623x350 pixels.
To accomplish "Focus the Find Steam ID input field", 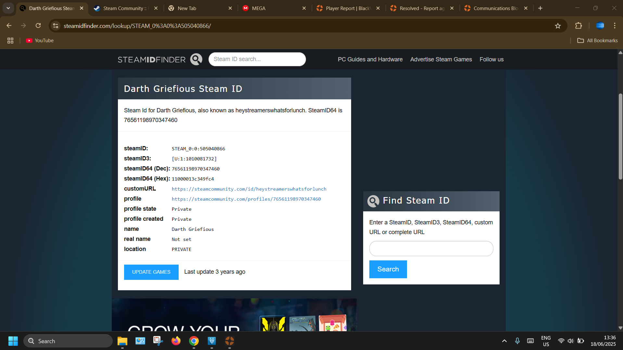I will (x=431, y=248).
